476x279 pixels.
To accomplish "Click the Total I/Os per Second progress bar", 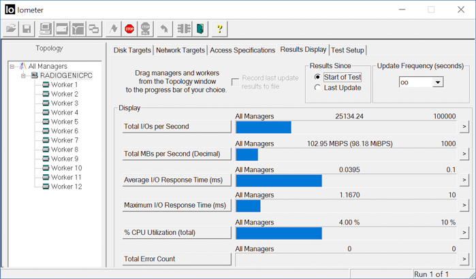I will 346,127.
